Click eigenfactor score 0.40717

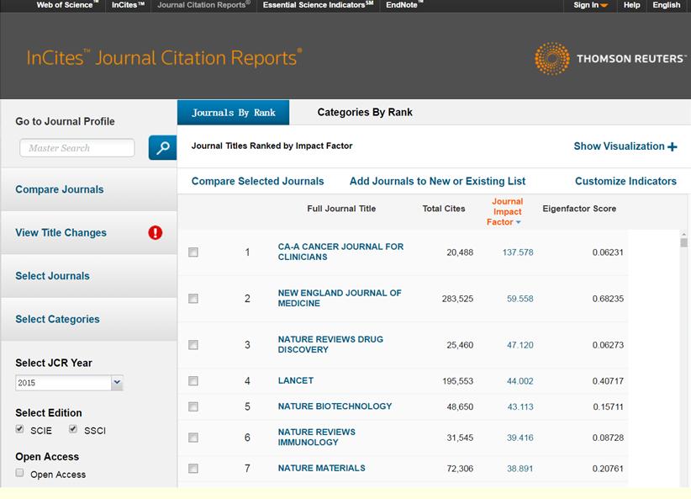[x=608, y=381]
